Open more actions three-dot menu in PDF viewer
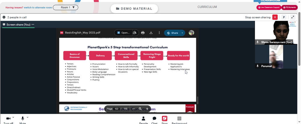The height and width of the screenshot is (124, 301). (x=159, y=33)
